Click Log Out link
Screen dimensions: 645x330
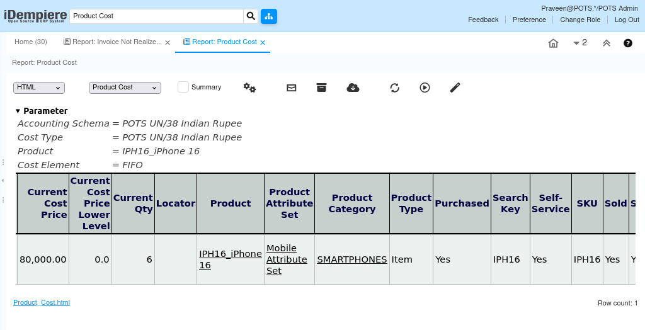coord(627,20)
